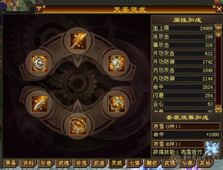Select the necklace ornament slot icon
The width and height of the screenshot is (223, 170).
pyautogui.click(x=116, y=104)
